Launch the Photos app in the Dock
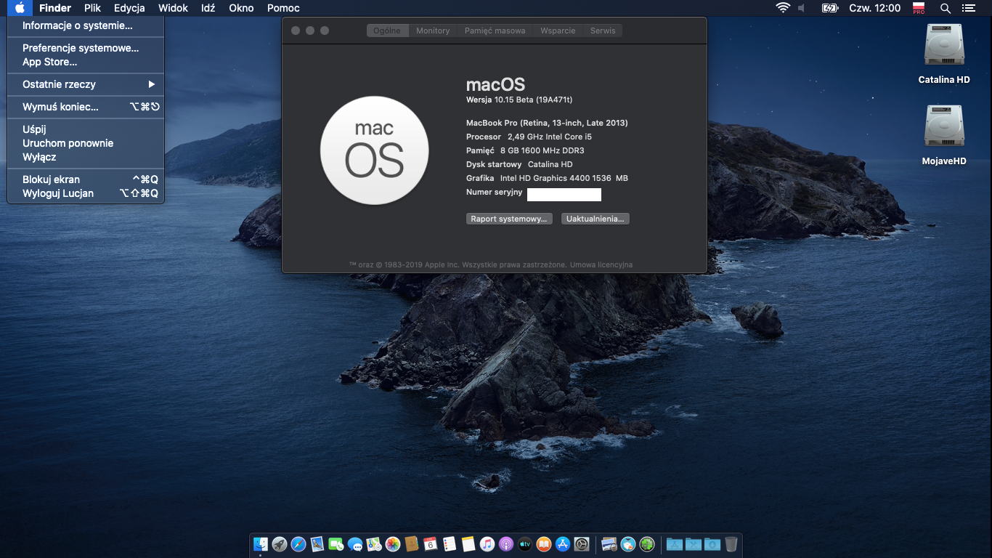992x558 pixels. pos(393,544)
